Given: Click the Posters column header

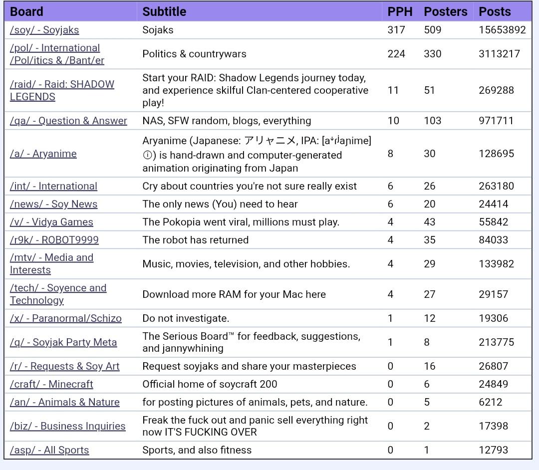Looking at the screenshot, I should coord(445,11).
